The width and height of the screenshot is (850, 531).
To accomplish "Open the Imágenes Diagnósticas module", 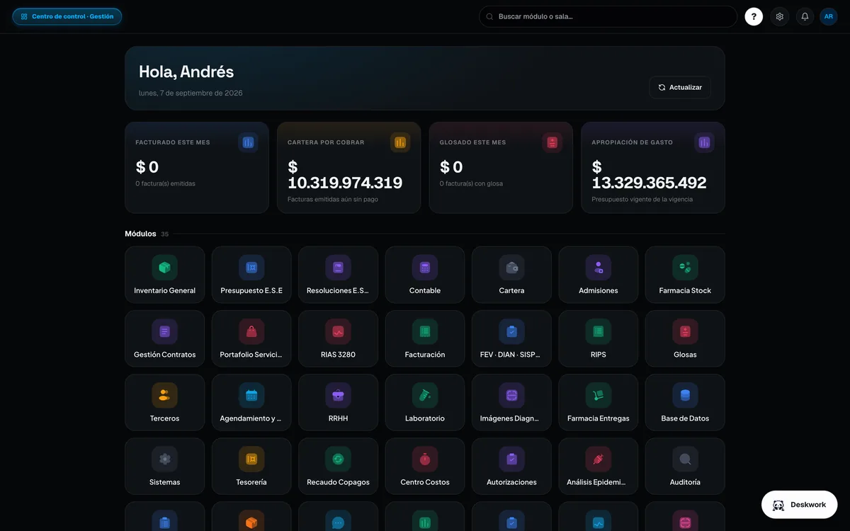I will point(511,402).
